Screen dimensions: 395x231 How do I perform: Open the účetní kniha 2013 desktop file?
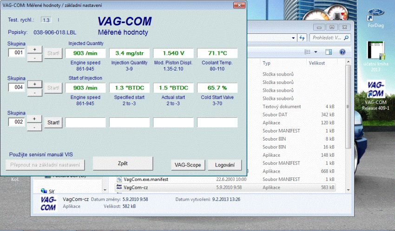[375, 52]
